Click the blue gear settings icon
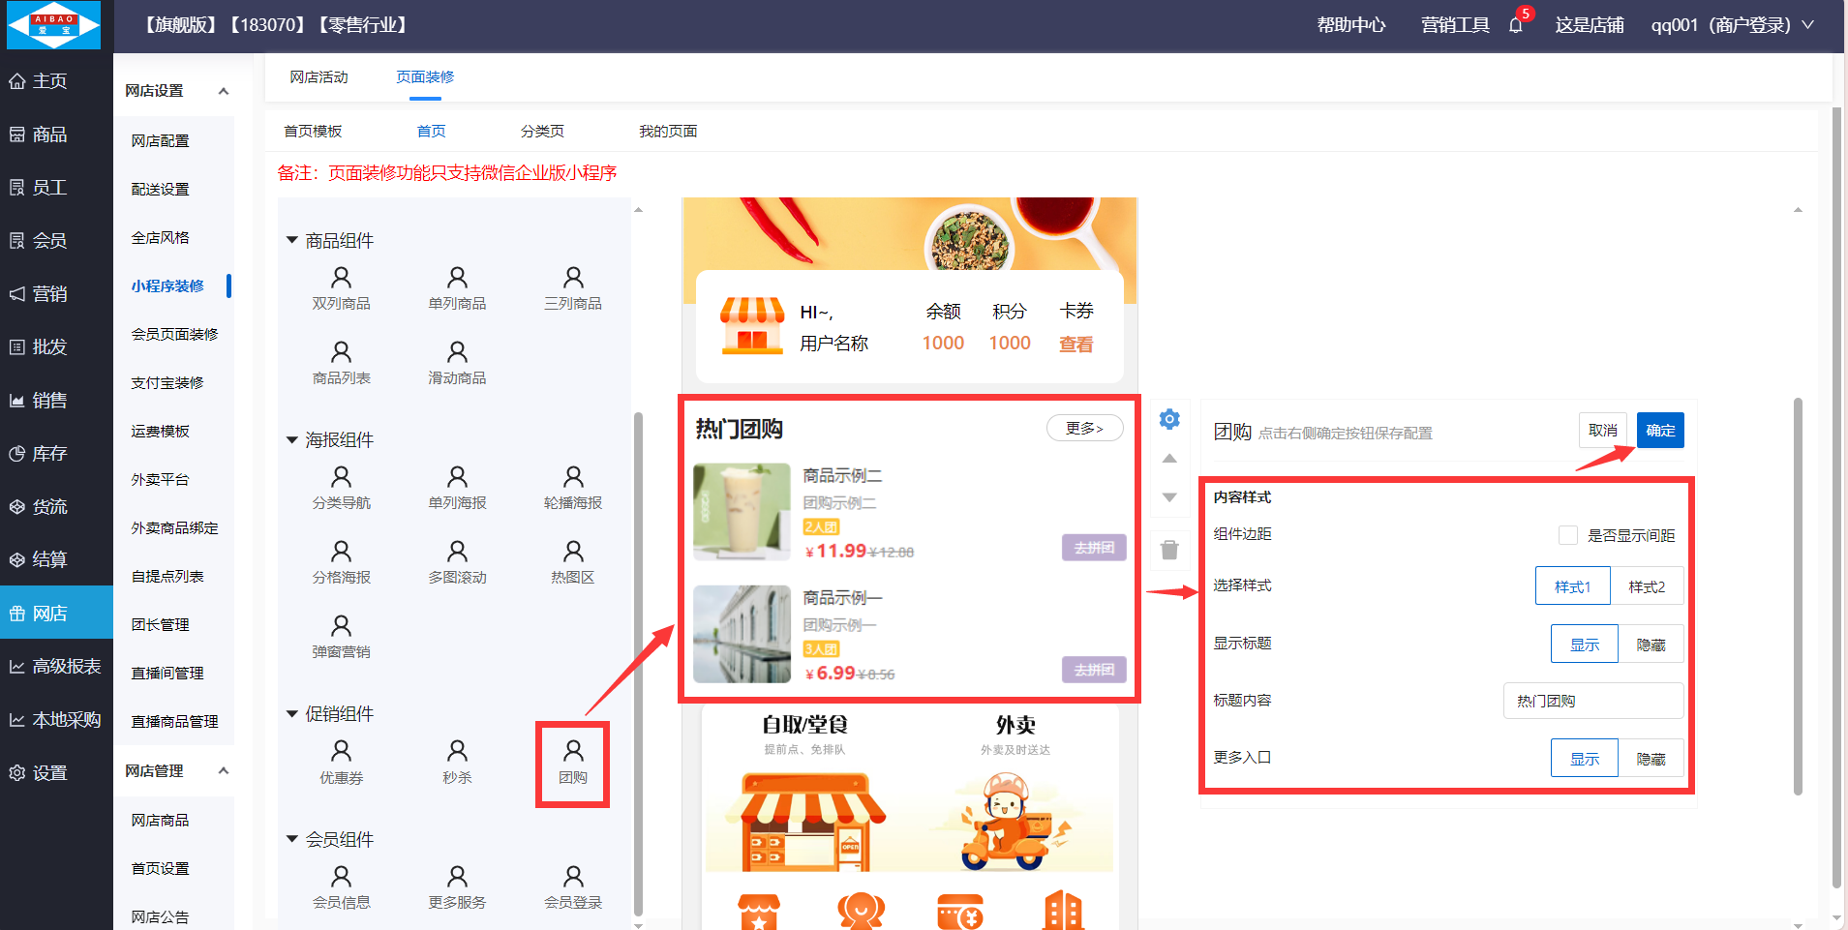Screen dimensions: 1848x930 pyautogui.click(x=1169, y=419)
